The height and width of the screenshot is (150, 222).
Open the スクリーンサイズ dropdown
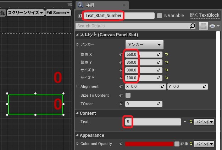point(26,13)
